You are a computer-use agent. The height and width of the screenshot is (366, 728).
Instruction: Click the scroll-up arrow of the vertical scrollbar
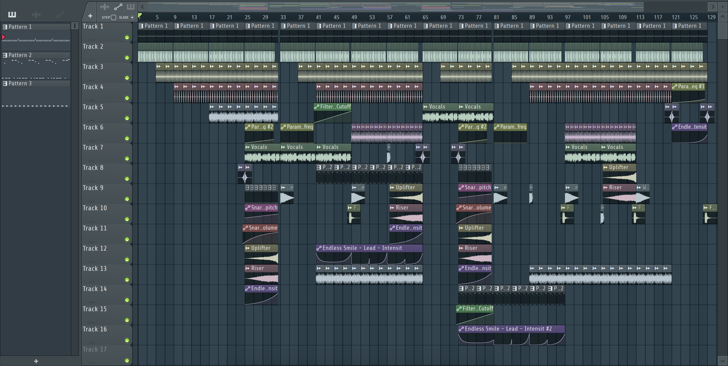(x=723, y=16)
